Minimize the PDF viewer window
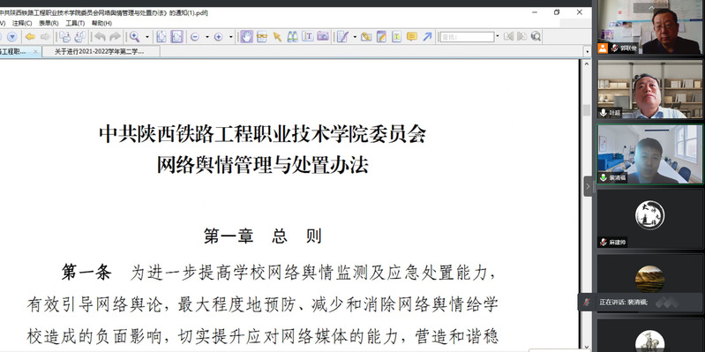Viewport: 705px width, 352px height. 535,12
